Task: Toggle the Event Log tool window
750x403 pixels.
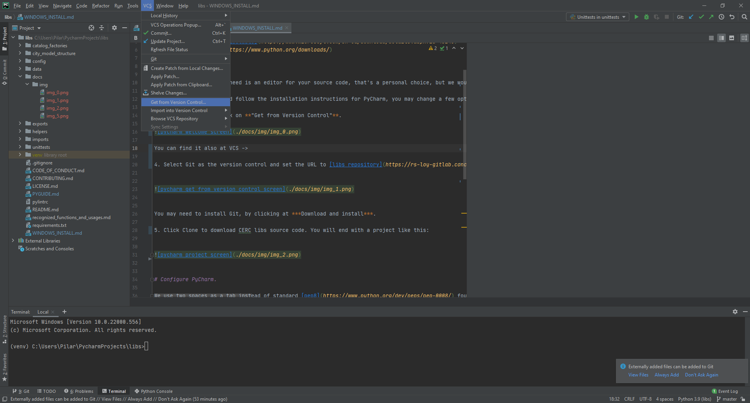Action: click(725, 391)
